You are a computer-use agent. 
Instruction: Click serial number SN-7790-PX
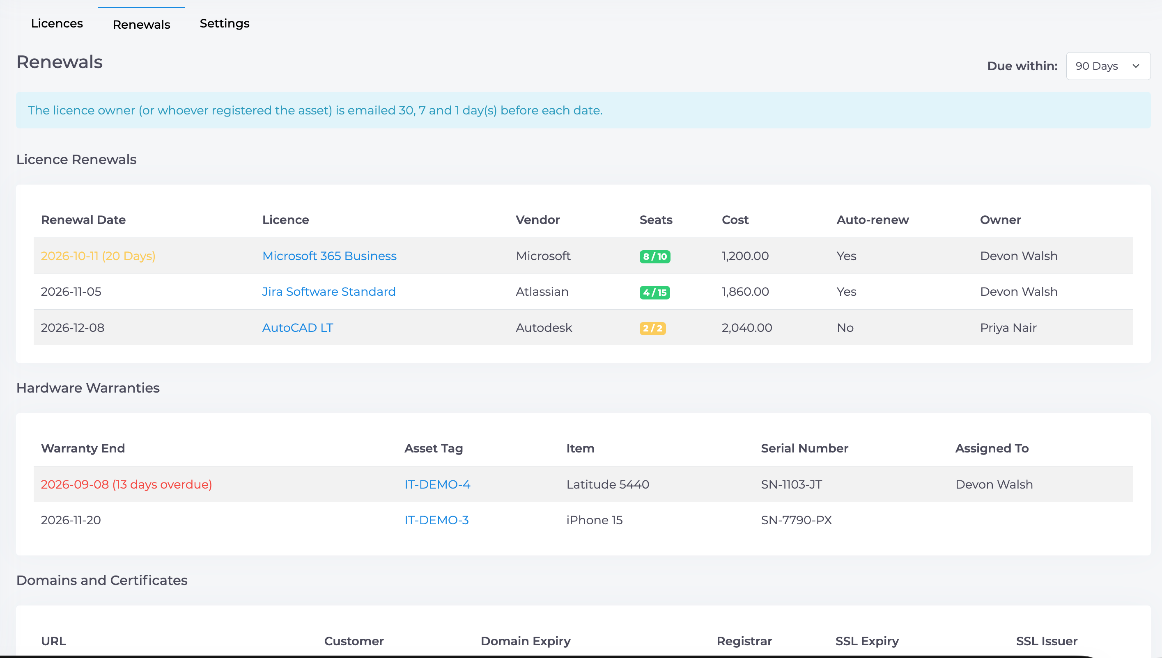(x=796, y=520)
